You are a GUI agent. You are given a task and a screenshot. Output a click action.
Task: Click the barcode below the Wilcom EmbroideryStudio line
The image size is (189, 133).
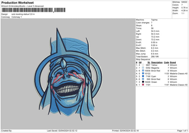(28, 10)
